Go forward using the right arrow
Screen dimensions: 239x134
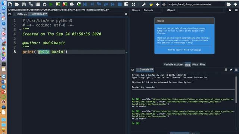pos(164,4)
